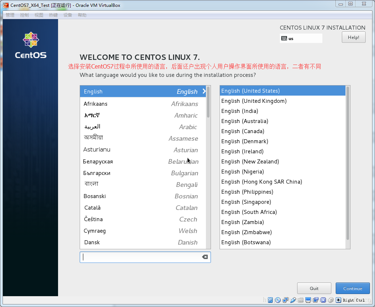Select Dansk in the language list
Image resolution: width=375 pixels, height=307 pixels.
pos(143,242)
